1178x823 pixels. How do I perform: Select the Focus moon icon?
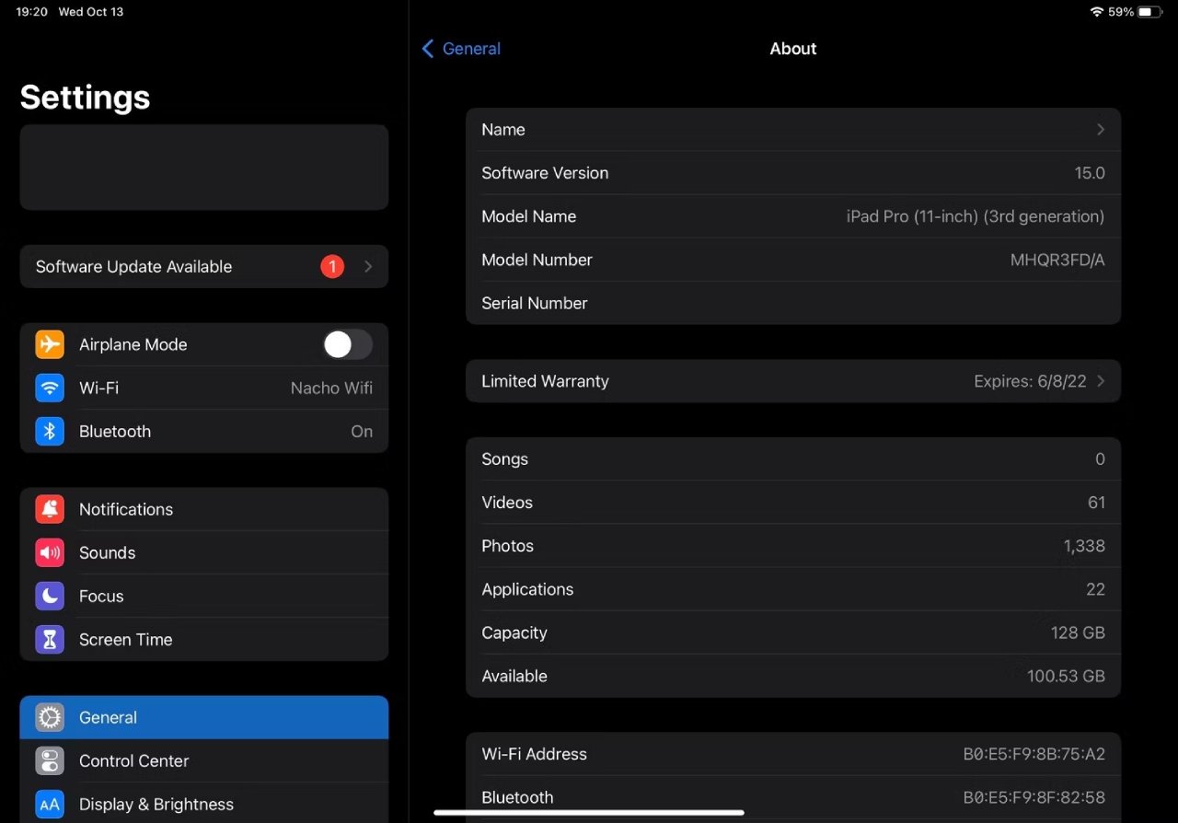(x=49, y=596)
